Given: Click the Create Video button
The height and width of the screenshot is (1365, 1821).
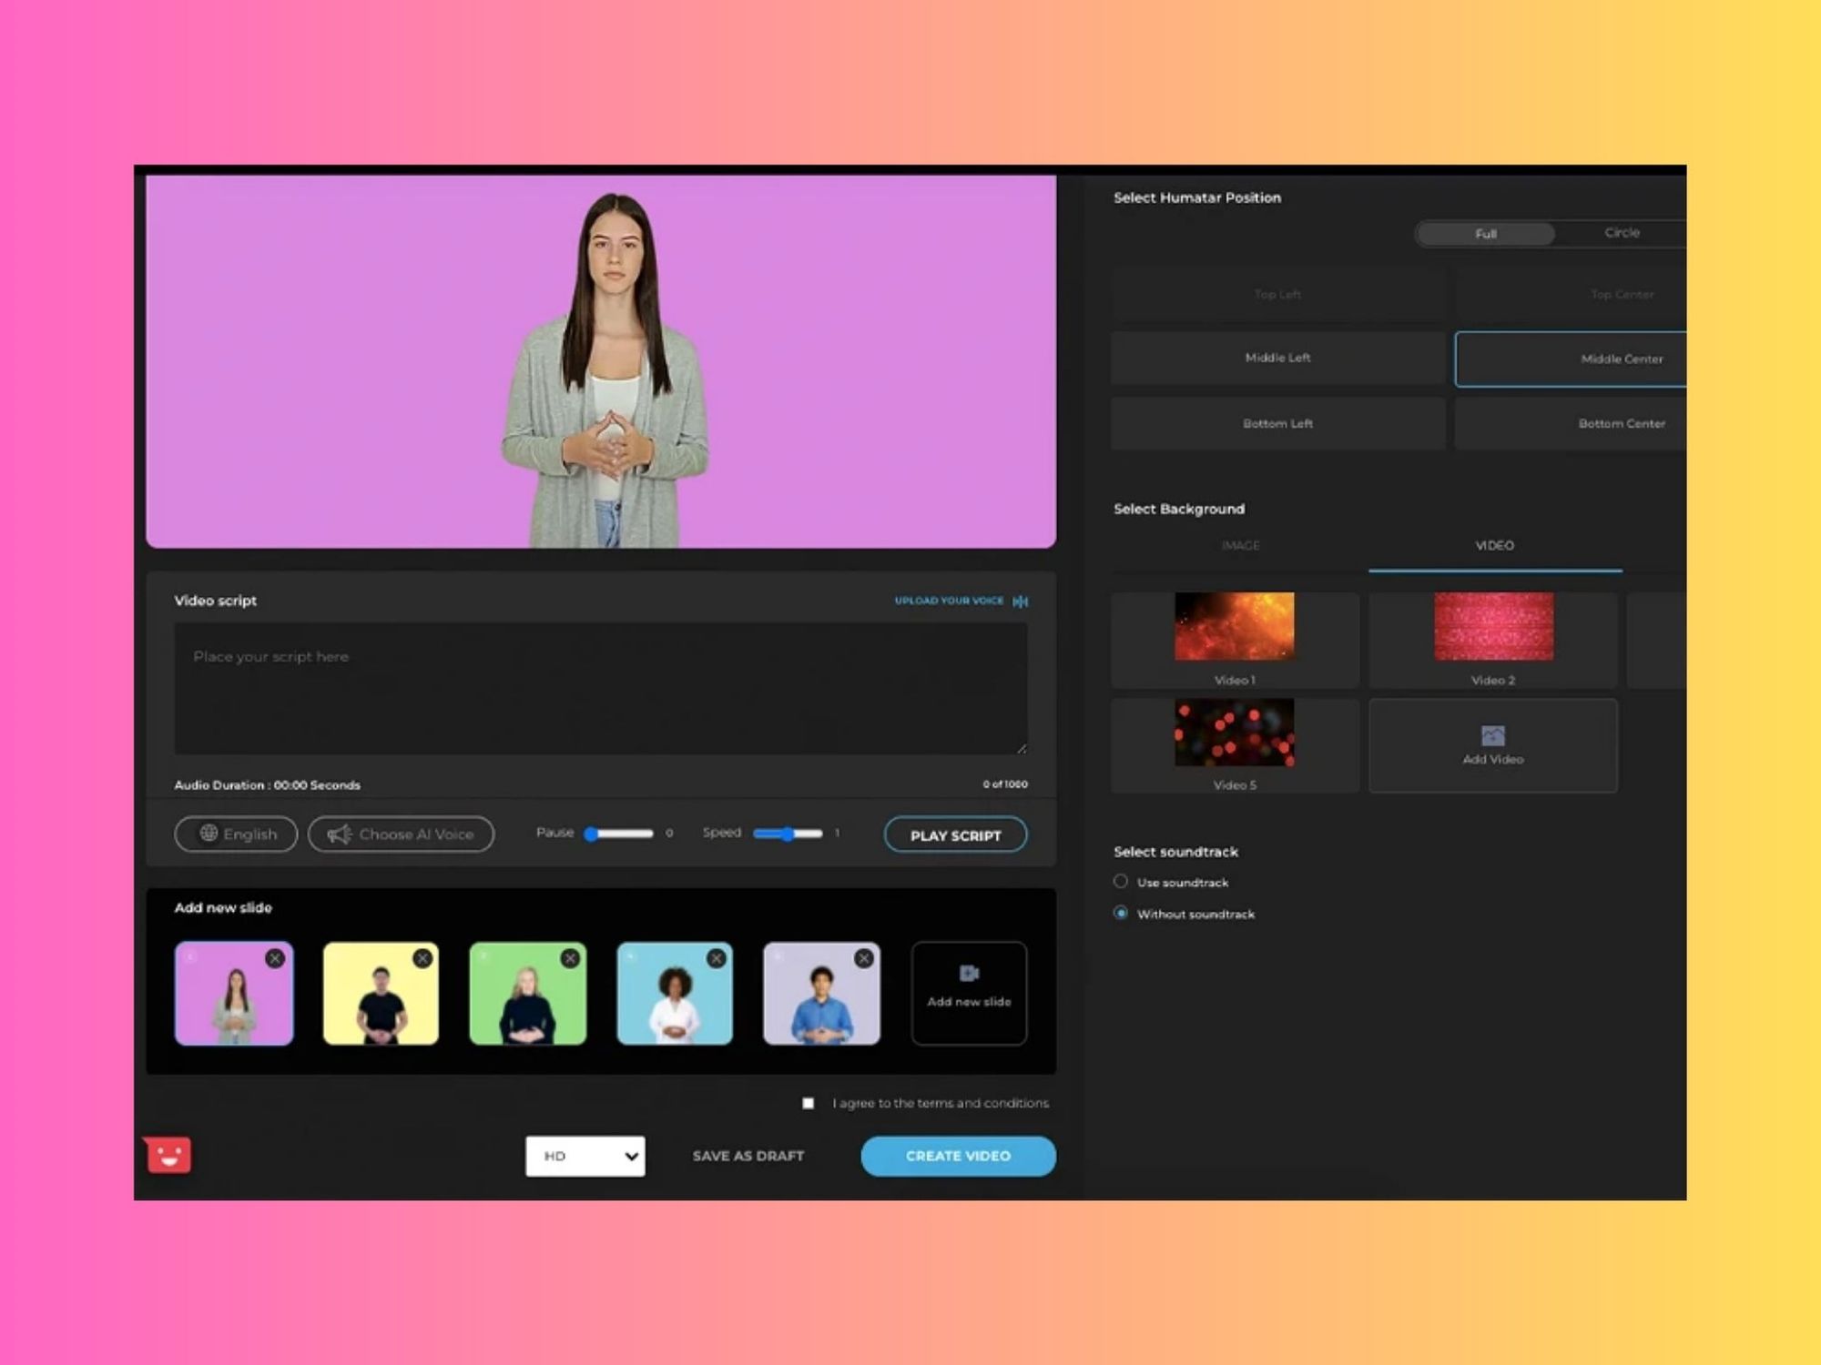Looking at the screenshot, I should tap(958, 1156).
